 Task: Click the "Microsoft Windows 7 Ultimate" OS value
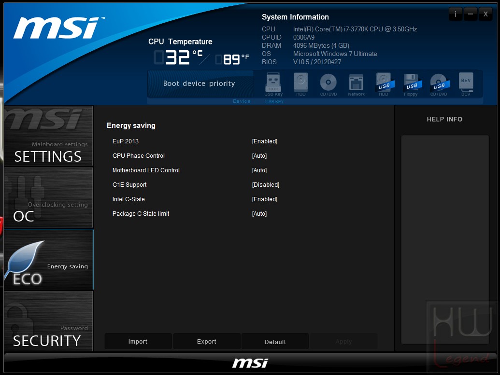click(x=335, y=54)
